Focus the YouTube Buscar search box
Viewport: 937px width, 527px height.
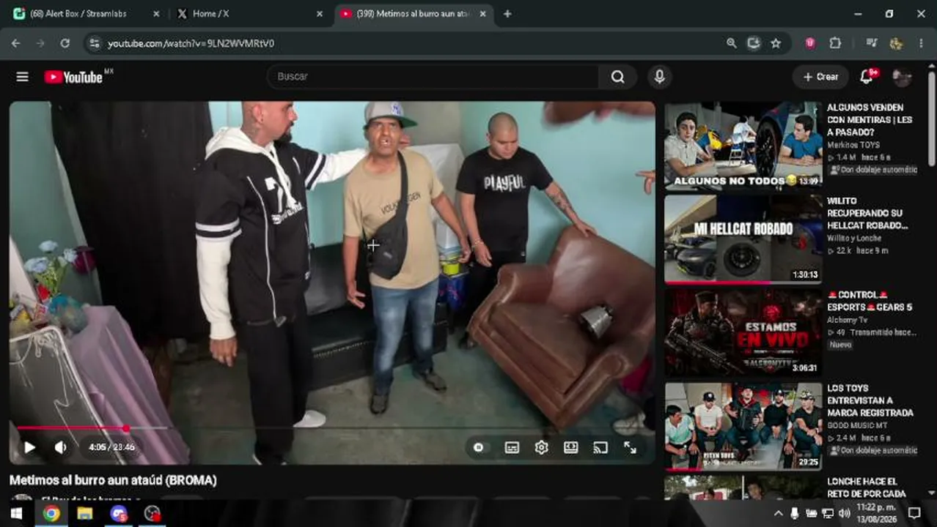(433, 77)
